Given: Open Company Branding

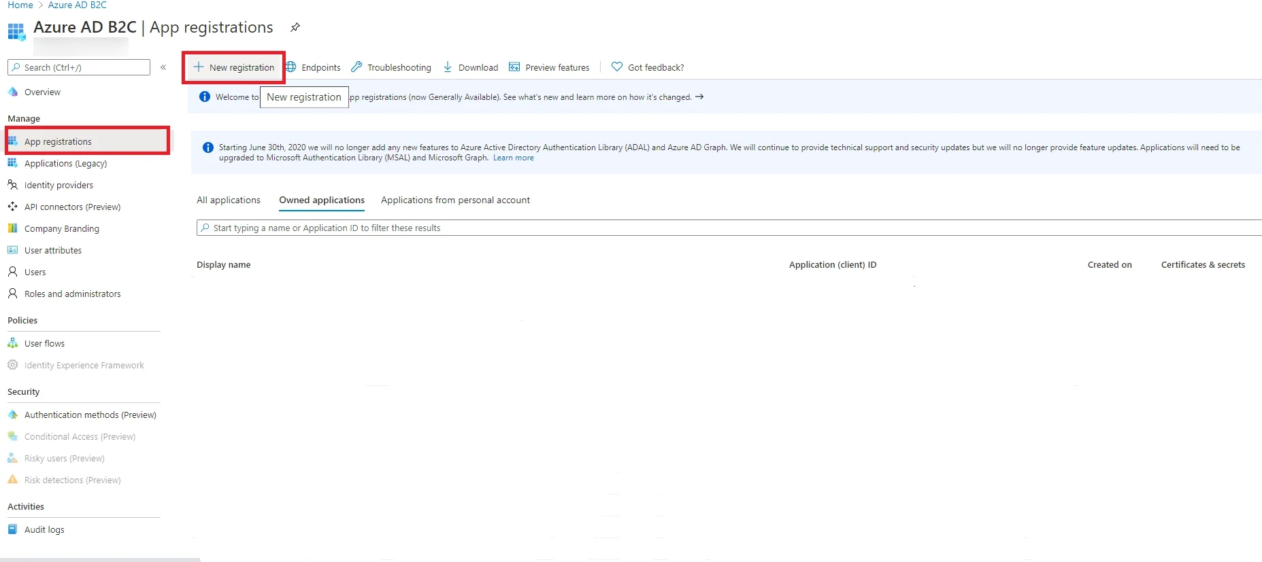Looking at the screenshot, I should click(x=61, y=228).
